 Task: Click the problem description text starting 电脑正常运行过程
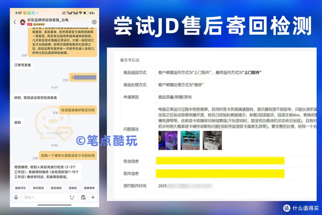237,118
